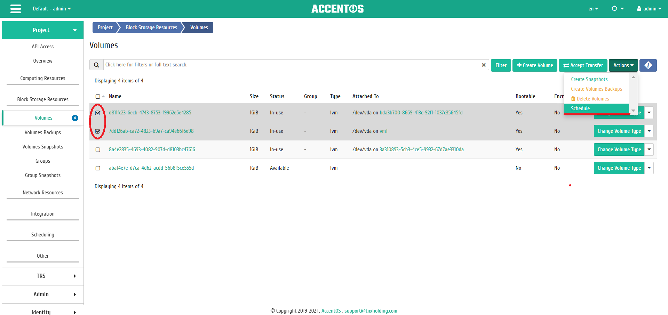
Task: Open Groups in sidebar
Action: tap(43, 161)
